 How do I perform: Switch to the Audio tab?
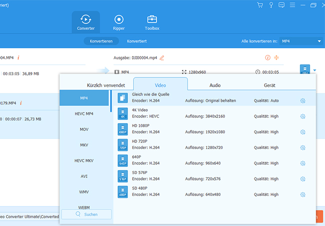click(x=214, y=85)
